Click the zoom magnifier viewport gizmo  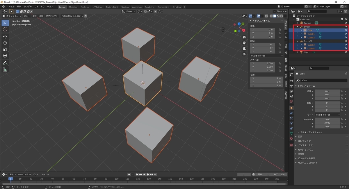[x=244, y=38]
